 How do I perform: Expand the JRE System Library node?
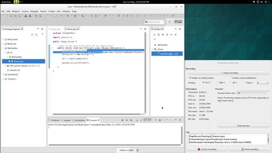(5, 66)
